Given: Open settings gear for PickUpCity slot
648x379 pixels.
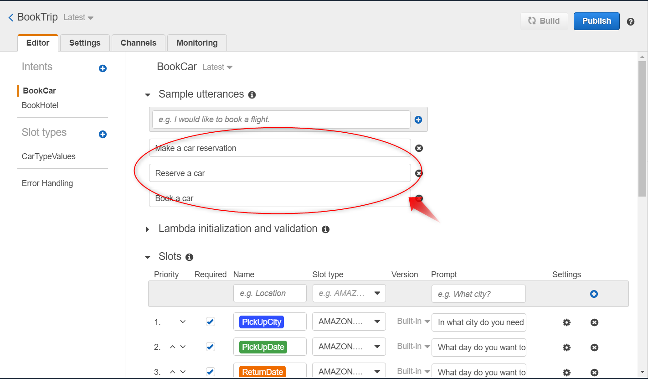Looking at the screenshot, I should coord(566,322).
